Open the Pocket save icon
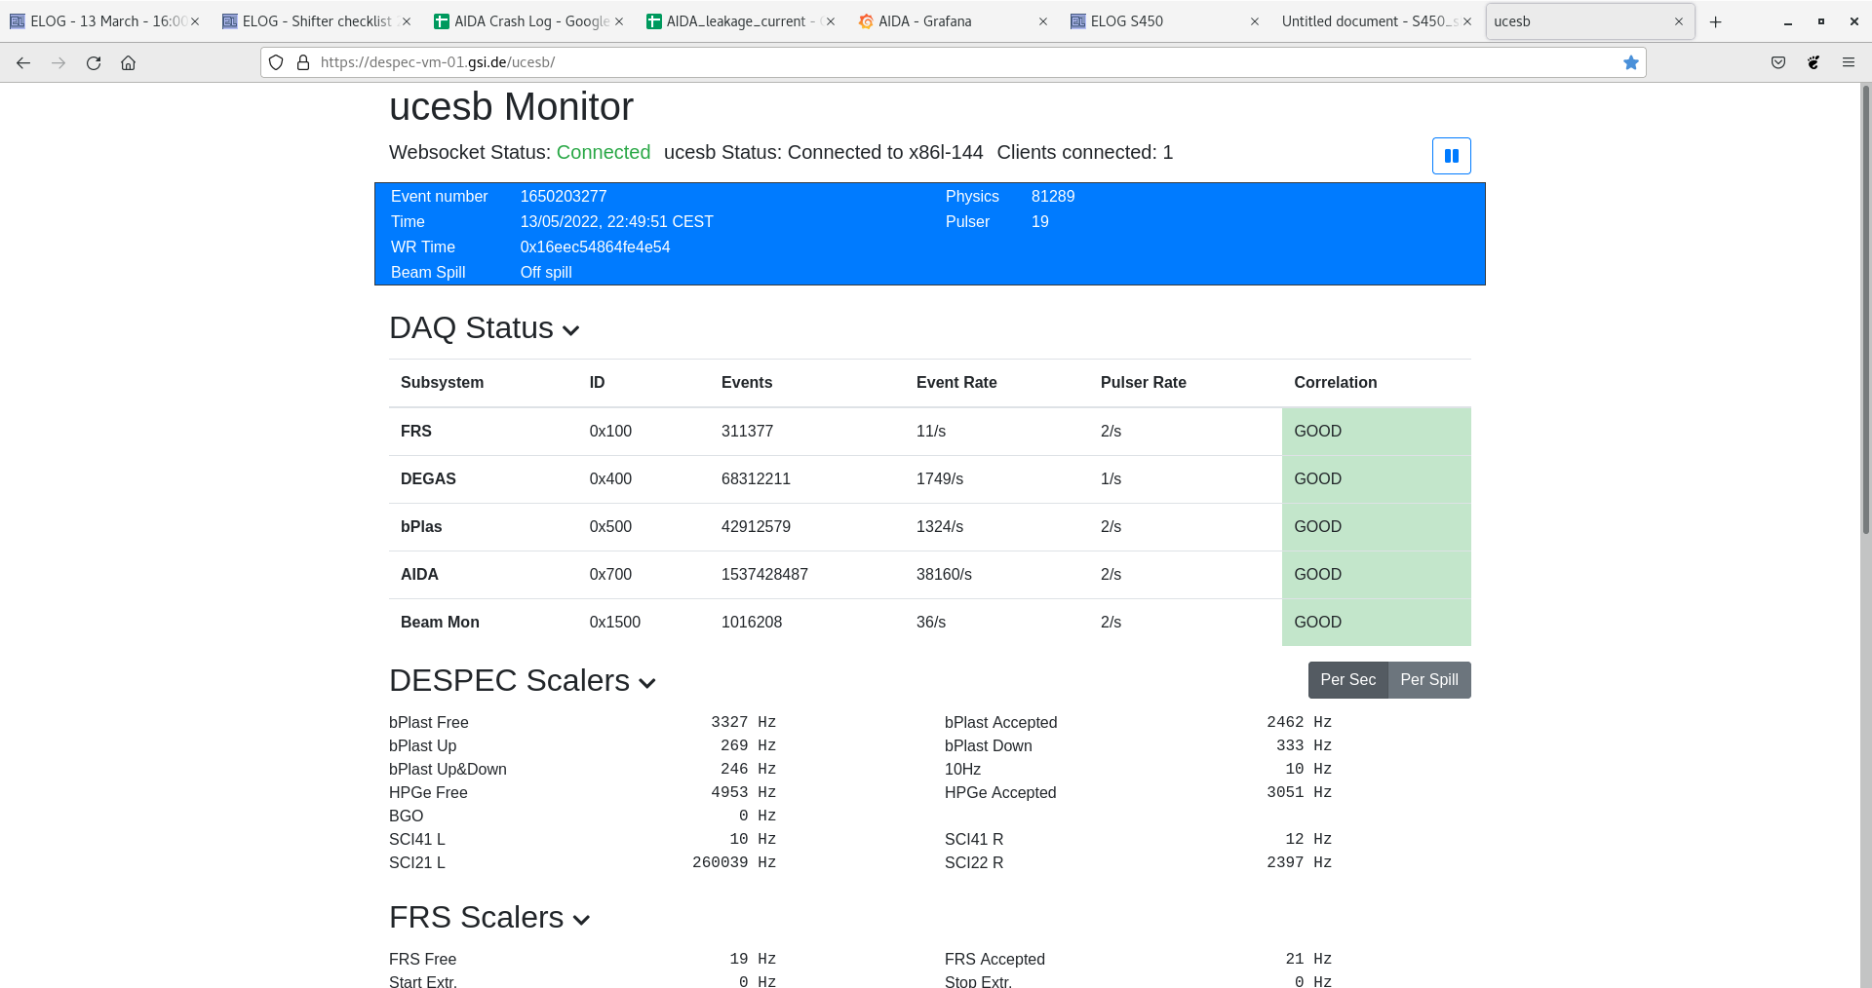Screen dimensions: 1872x988 pyautogui.click(x=1778, y=62)
